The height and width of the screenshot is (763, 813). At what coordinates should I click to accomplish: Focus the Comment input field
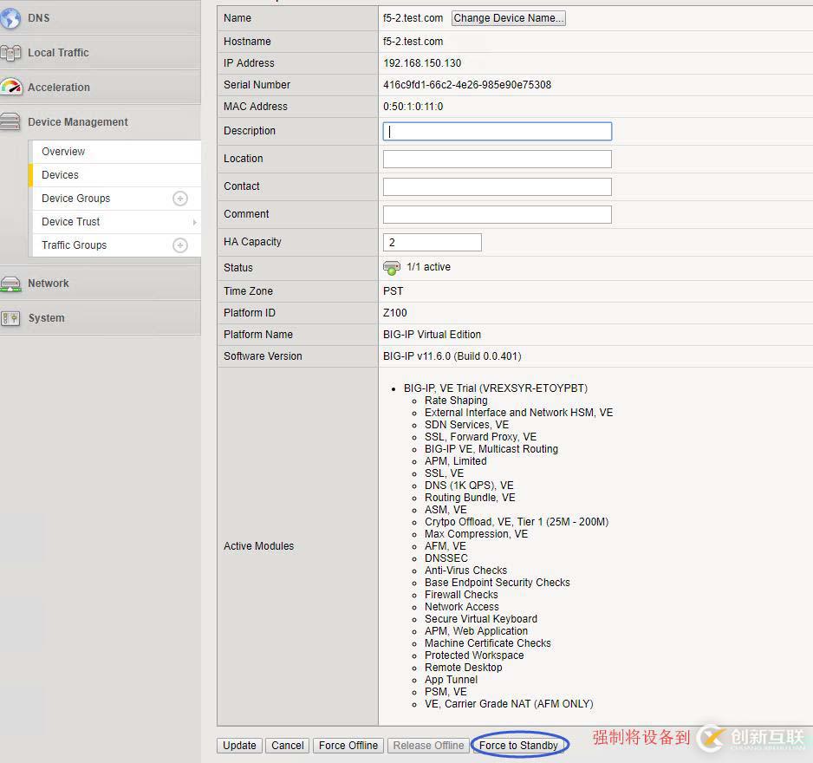(x=498, y=214)
